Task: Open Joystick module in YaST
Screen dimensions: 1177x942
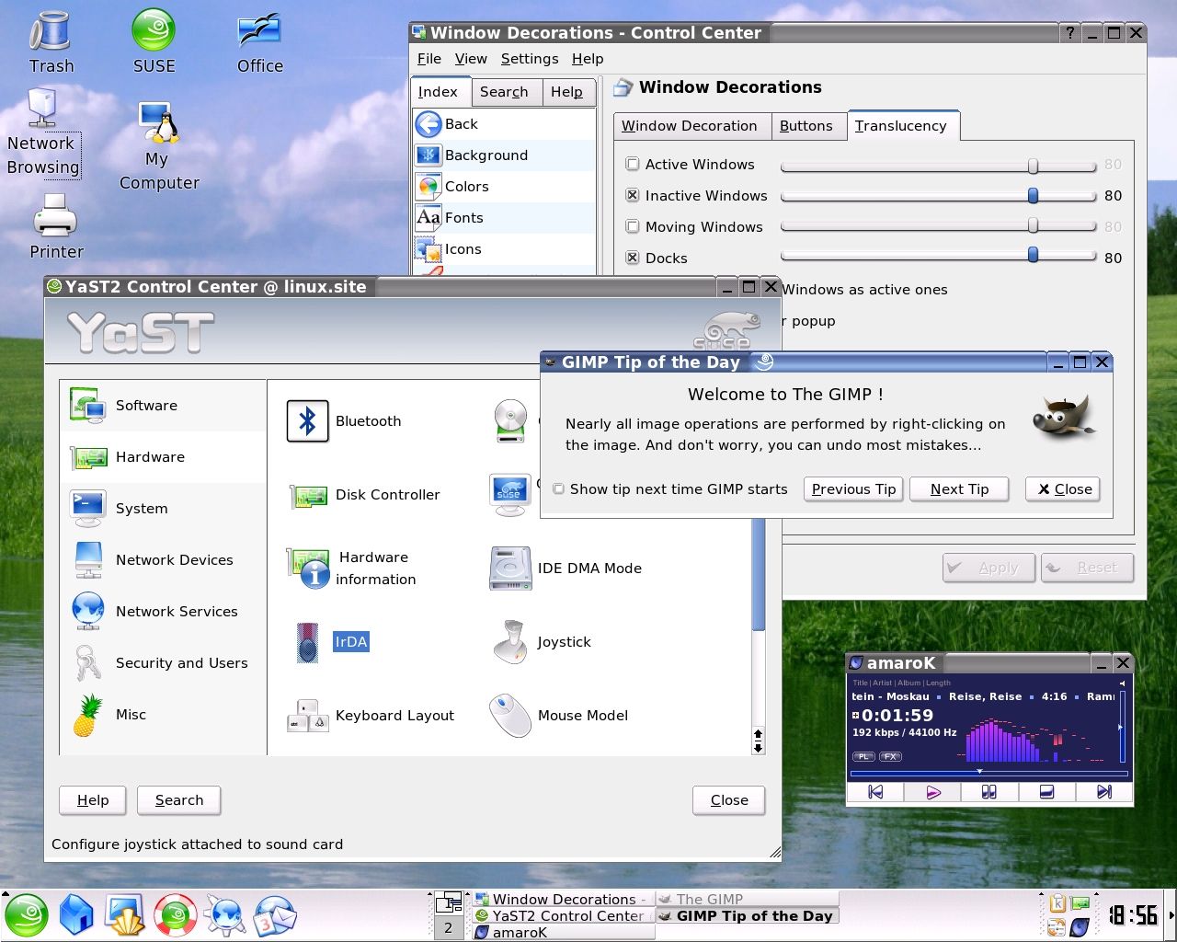Action: [541, 642]
